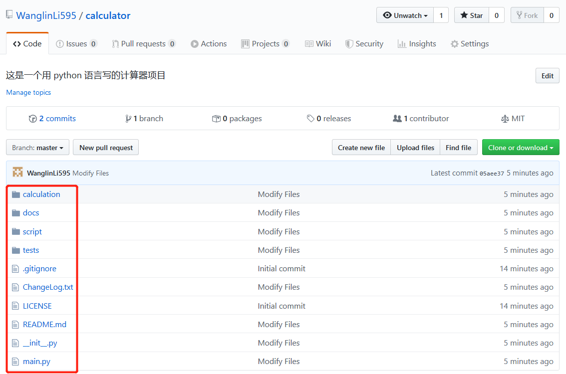
Task: Click the commits history clock icon
Action: 33,119
